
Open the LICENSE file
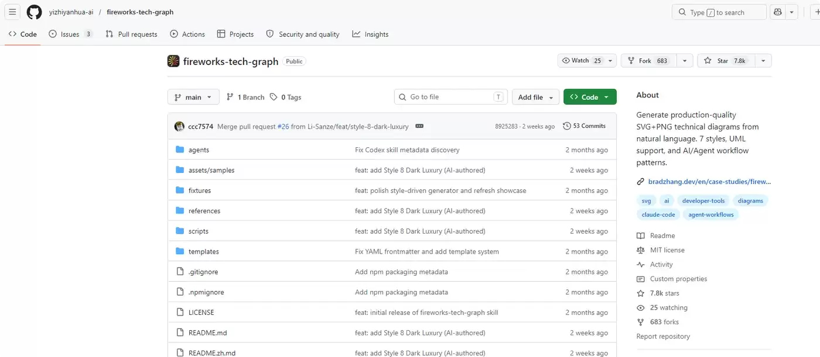coord(201,313)
